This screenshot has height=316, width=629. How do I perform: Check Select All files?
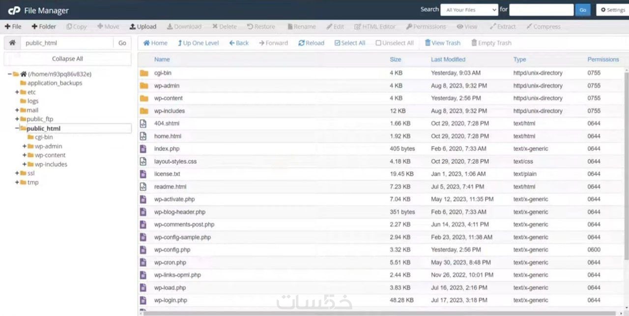click(350, 43)
